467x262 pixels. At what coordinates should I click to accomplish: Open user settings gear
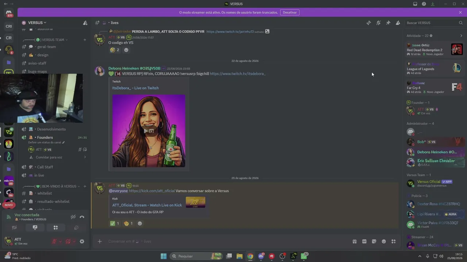click(x=82, y=241)
